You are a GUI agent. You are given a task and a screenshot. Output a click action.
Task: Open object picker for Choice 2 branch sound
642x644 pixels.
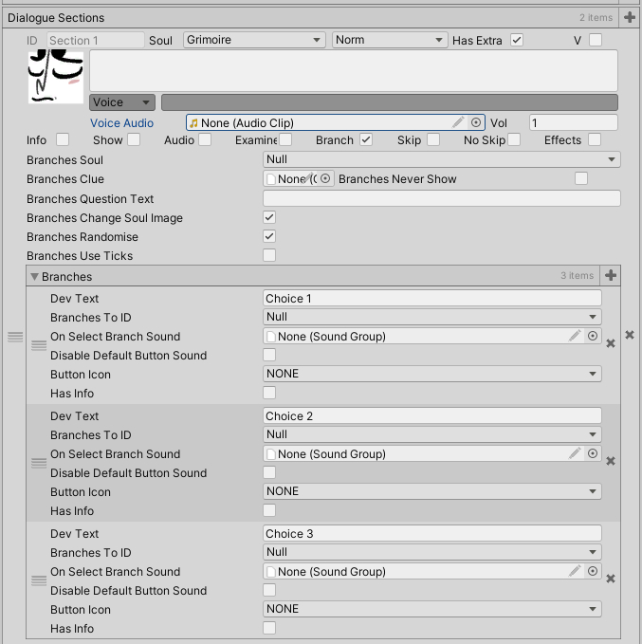pyautogui.click(x=593, y=453)
